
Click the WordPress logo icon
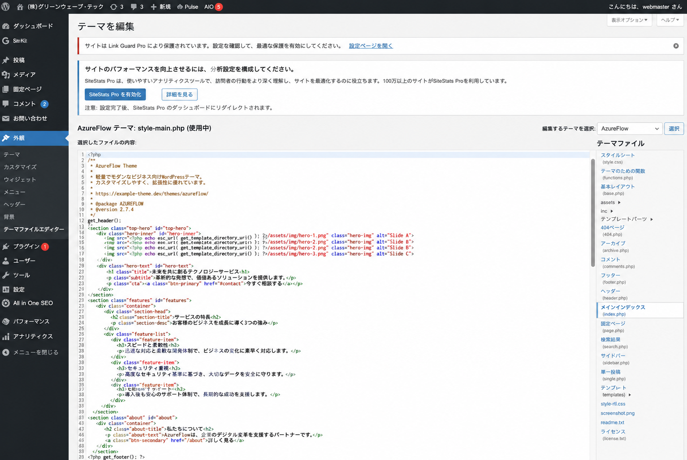coord(6,7)
